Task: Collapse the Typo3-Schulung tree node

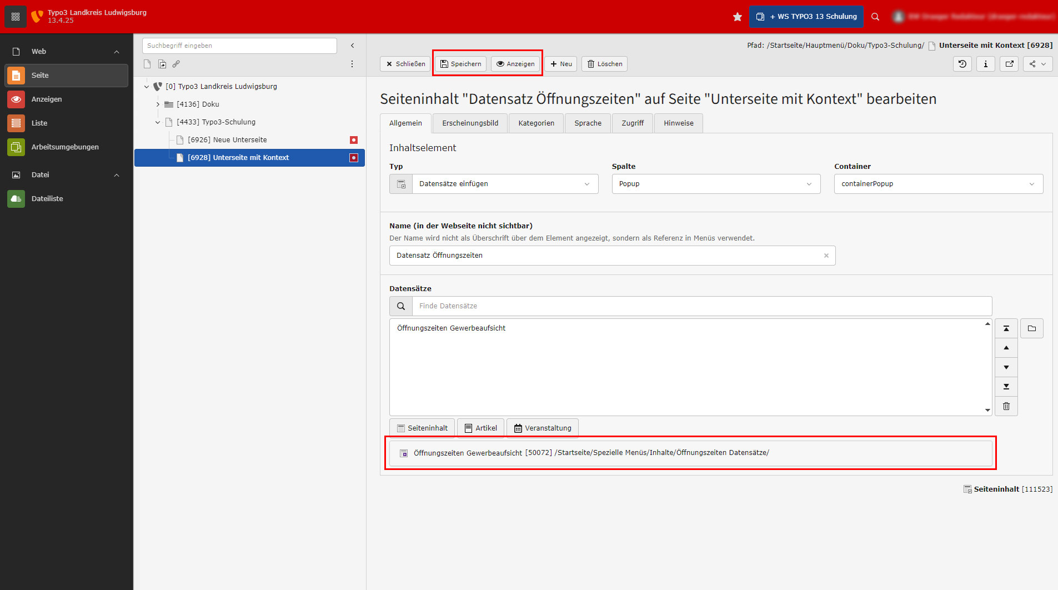Action: click(x=158, y=122)
